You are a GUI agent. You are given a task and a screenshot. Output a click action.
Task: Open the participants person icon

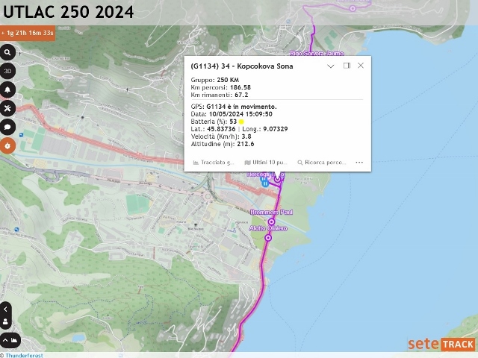click(5, 321)
